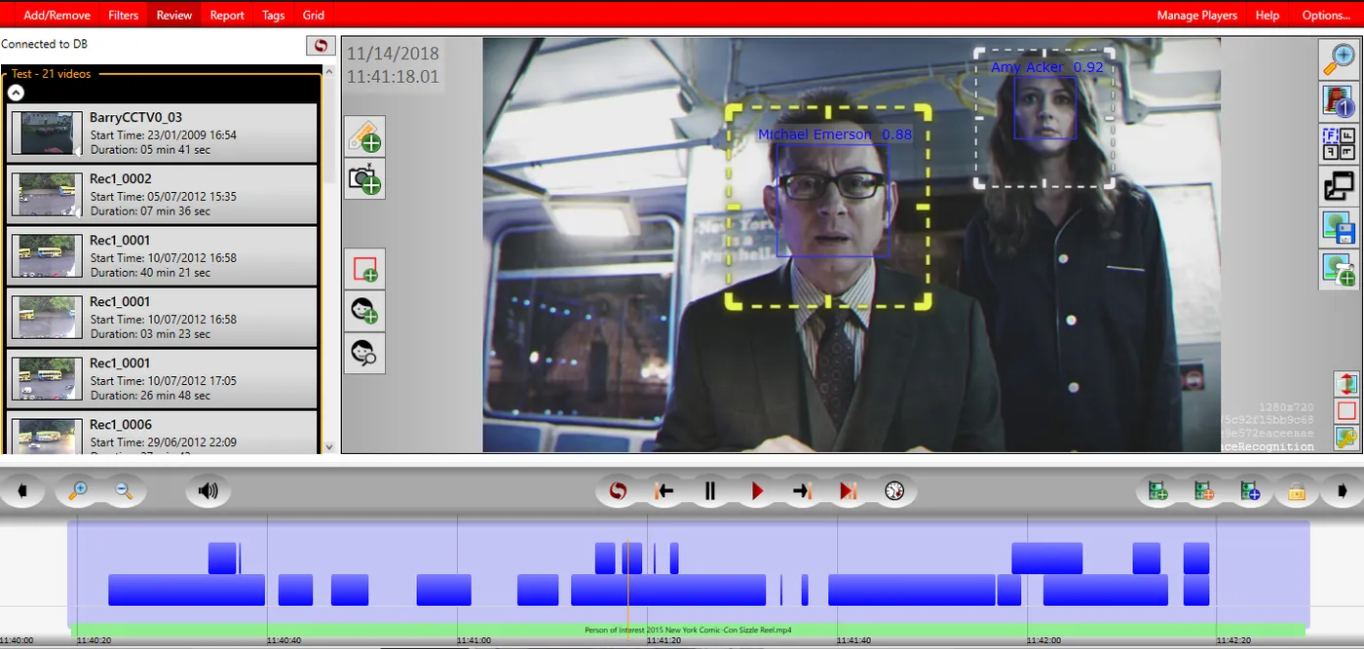The image size is (1364, 649).
Task: Click the red refresh icon next to Connected to DB
Action: click(321, 46)
